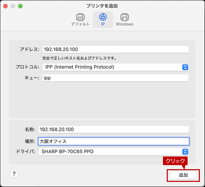Select the Windows printer icon
Screen dimensions: 205x187
click(x=124, y=17)
